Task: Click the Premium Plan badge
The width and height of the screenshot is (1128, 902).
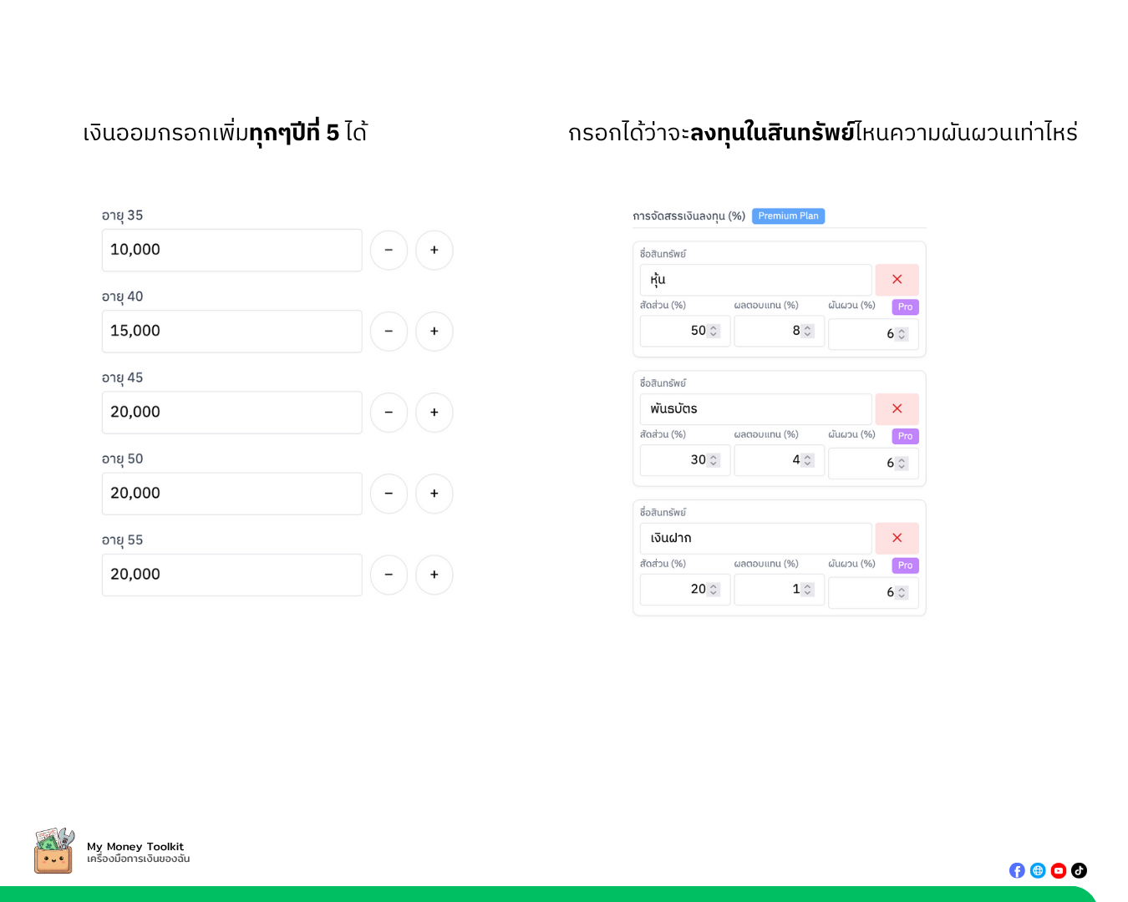Action: click(x=788, y=216)
